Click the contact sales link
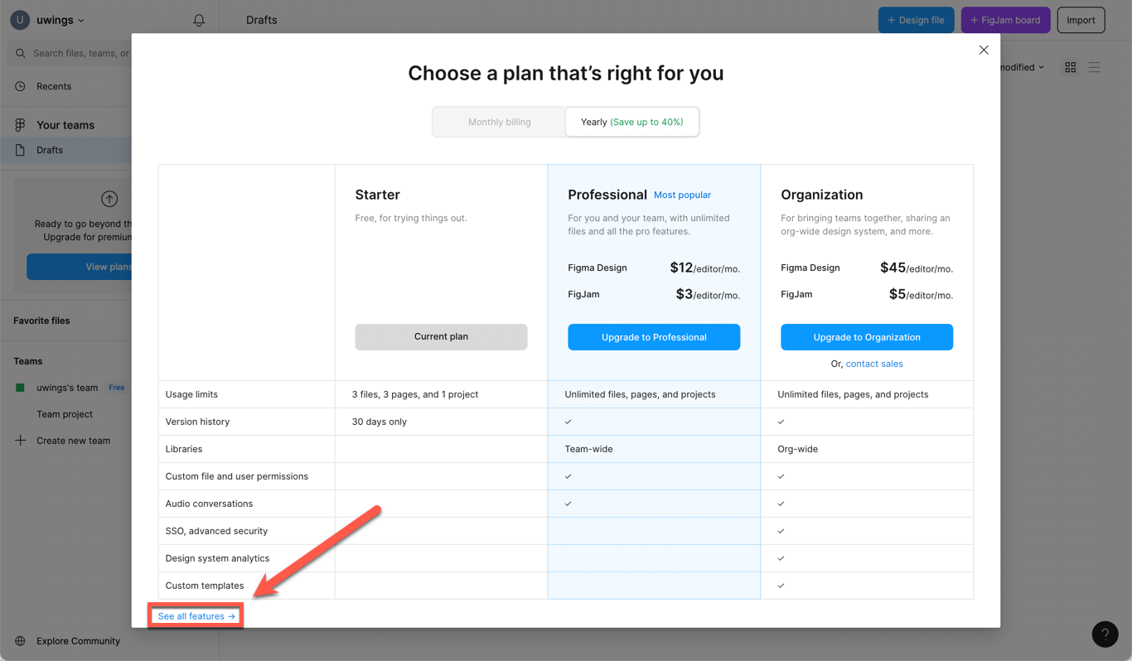This screenshot has height=661, width=1132. click(x=874, y=364)
